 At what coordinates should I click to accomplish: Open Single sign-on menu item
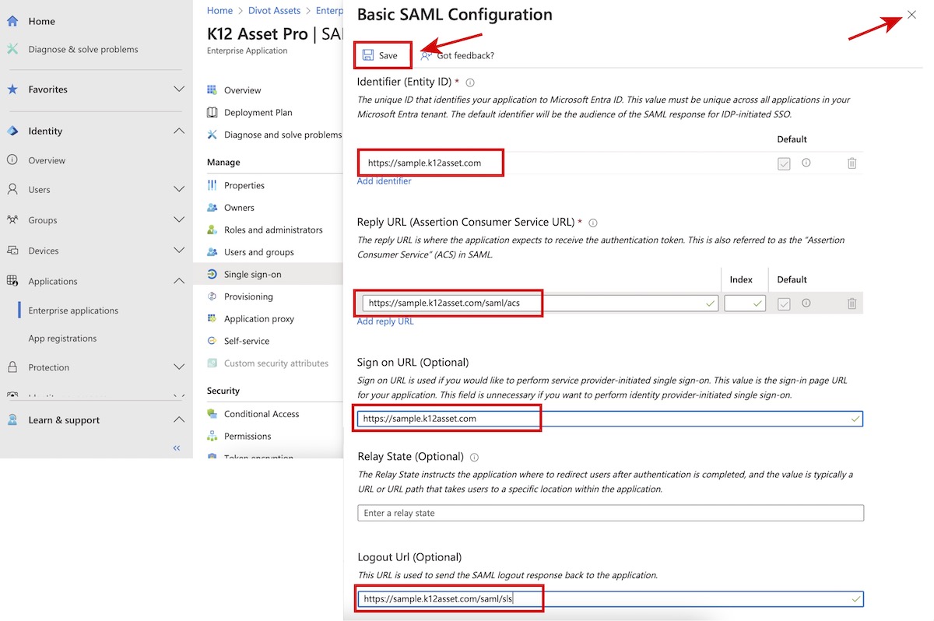(252, 274)
